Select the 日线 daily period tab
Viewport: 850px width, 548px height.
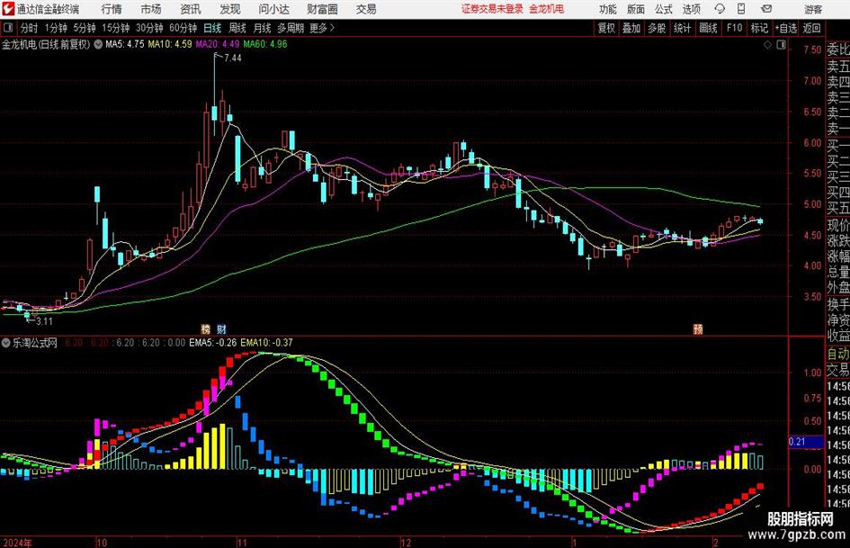click(x=212, y=28)
